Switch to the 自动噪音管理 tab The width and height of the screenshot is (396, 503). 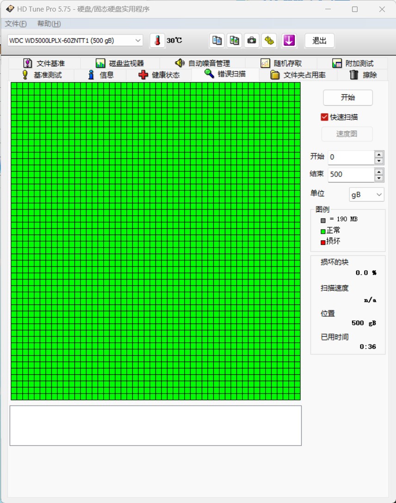(203, 63)
